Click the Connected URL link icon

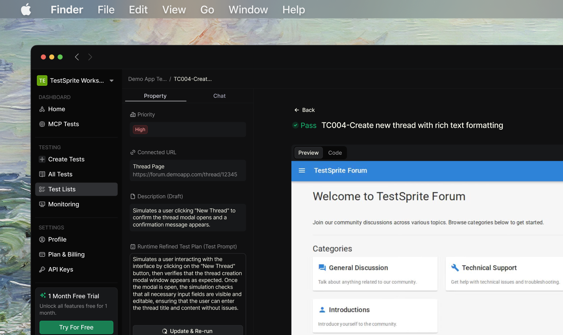[x=133, y=152]
